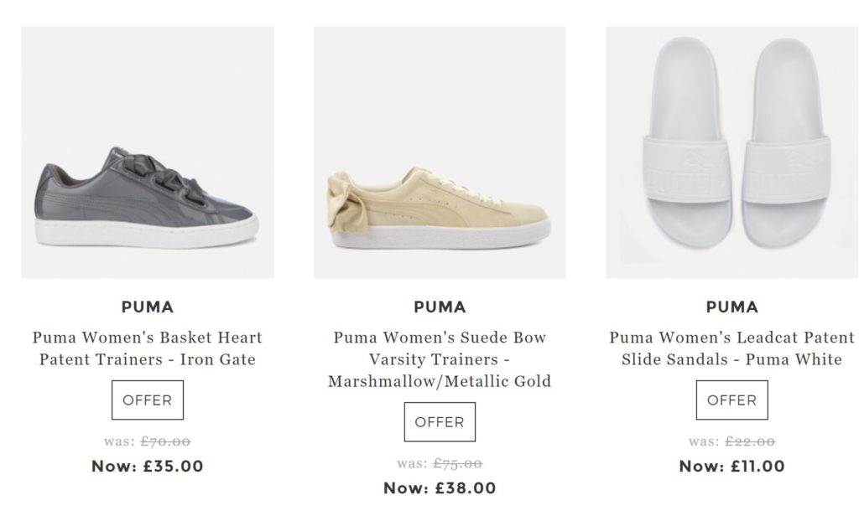Click OFFER button under Basket Heart trainers
Screen dimensions: 859x521
coord(148,400)
